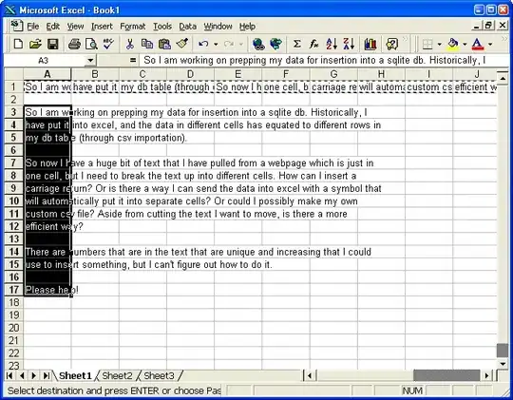Click the Excel document icon beside File

tap(16, 26)
